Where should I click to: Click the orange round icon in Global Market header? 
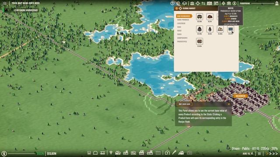pyautogui.click(x=177, y=8)
